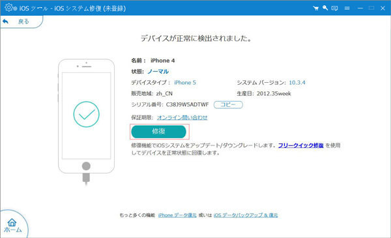Open the iPhone データ復元 link
This screenshot has height=238, width=391.
177,215
